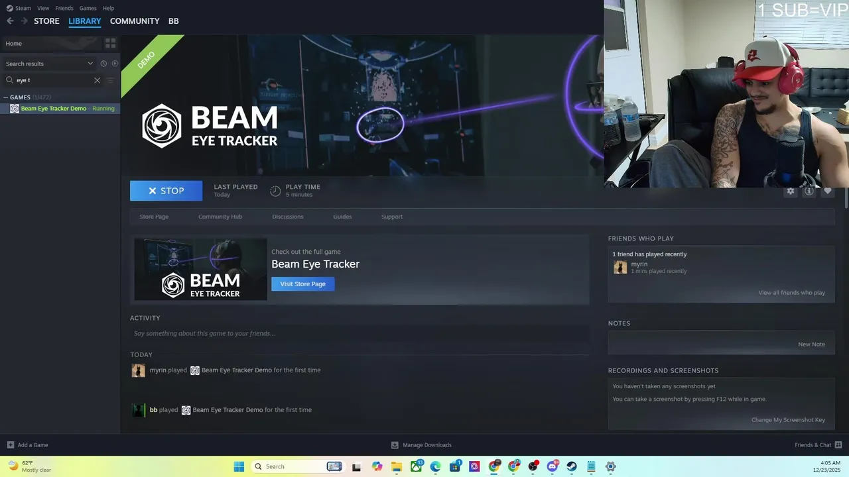Open Notepad from taskbar
Image resolution: width=849 pixels, height=477 pixels.
tap(591, 466)
